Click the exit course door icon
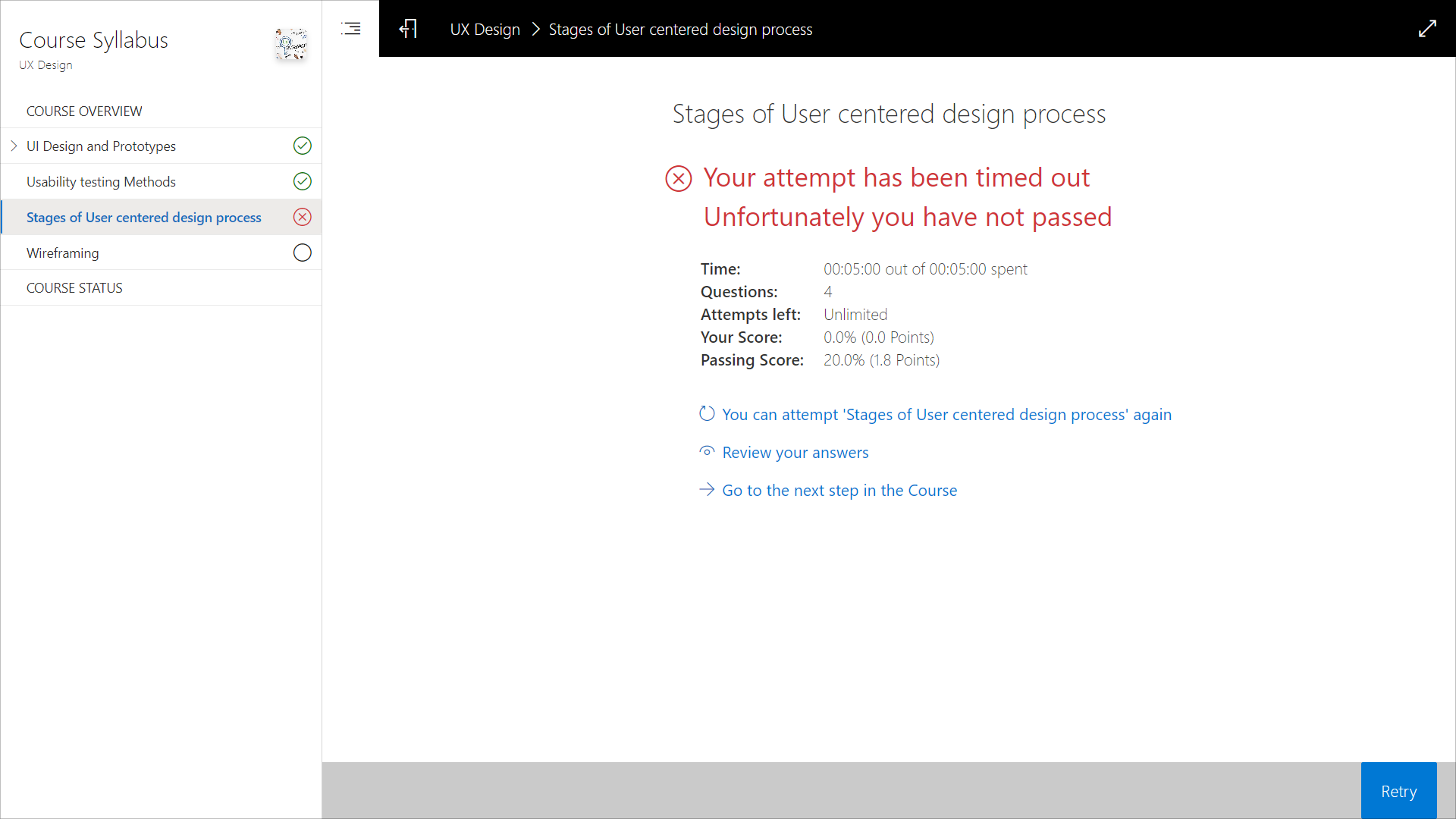Screen dimensions: 1456x819 click(x=408, y=29)
